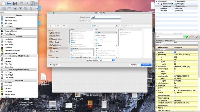This screenshot has width=200, height=112.
Task: Apply Lay Out Vertically from toolbar
Action: click(x=9, y=8)
